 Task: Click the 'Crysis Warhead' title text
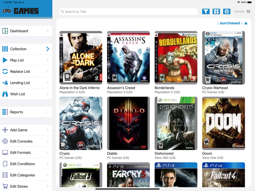(215, 88)
